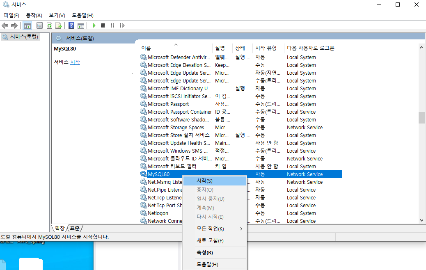This screenshot has width=426, height=270.
Task: Click Network Service cell of MySQL80 row
Action: (305, 174)
